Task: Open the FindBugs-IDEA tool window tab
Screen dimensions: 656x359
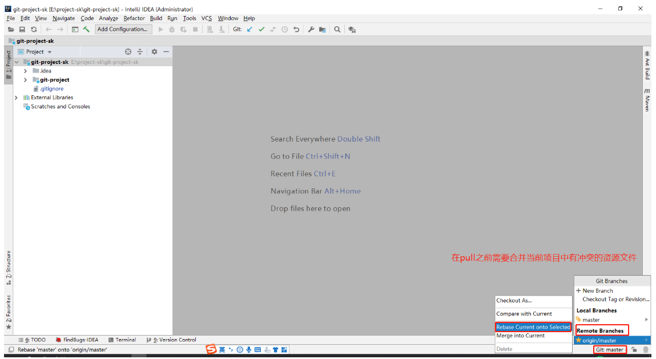Action: tap(77, 340)
